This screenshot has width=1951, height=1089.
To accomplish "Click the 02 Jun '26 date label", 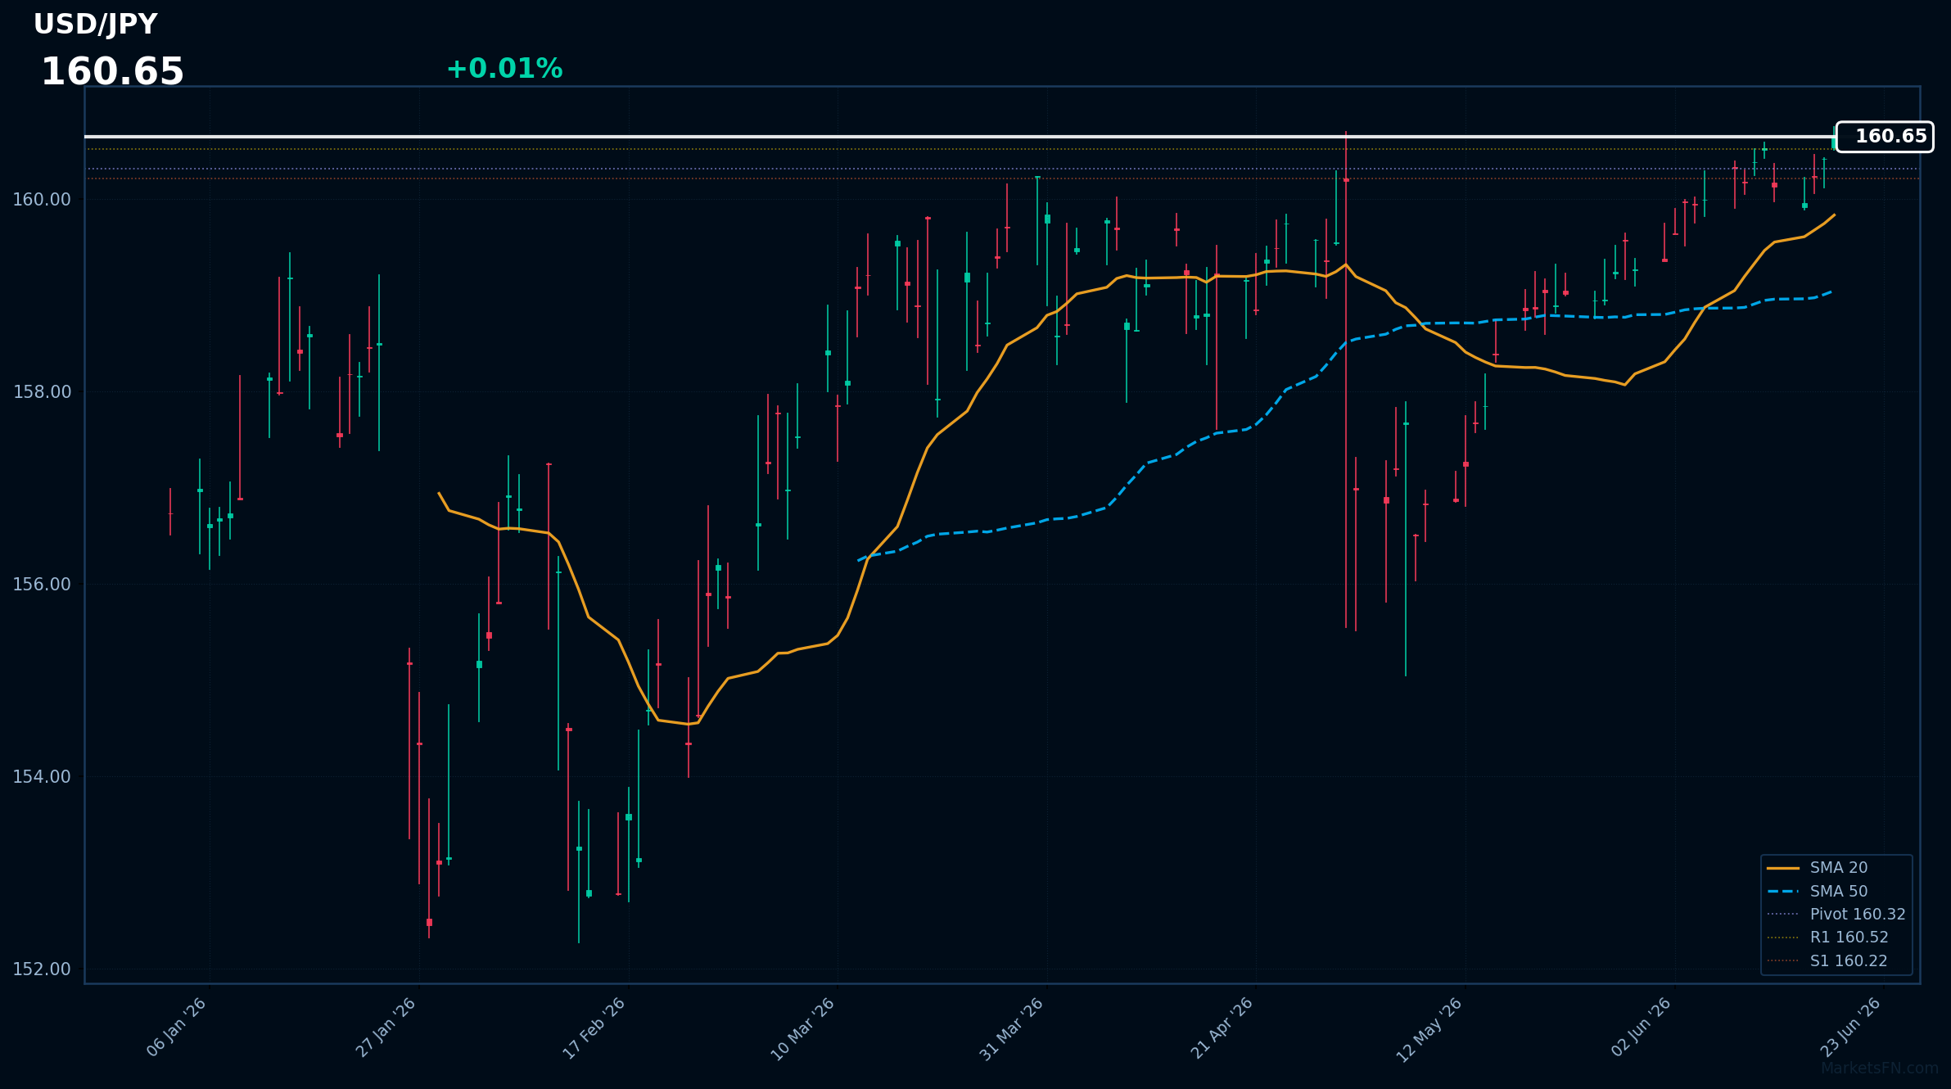I will [1641, 1028].
